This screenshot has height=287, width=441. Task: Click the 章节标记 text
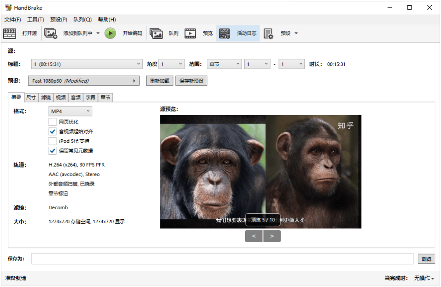click(58, 193)
